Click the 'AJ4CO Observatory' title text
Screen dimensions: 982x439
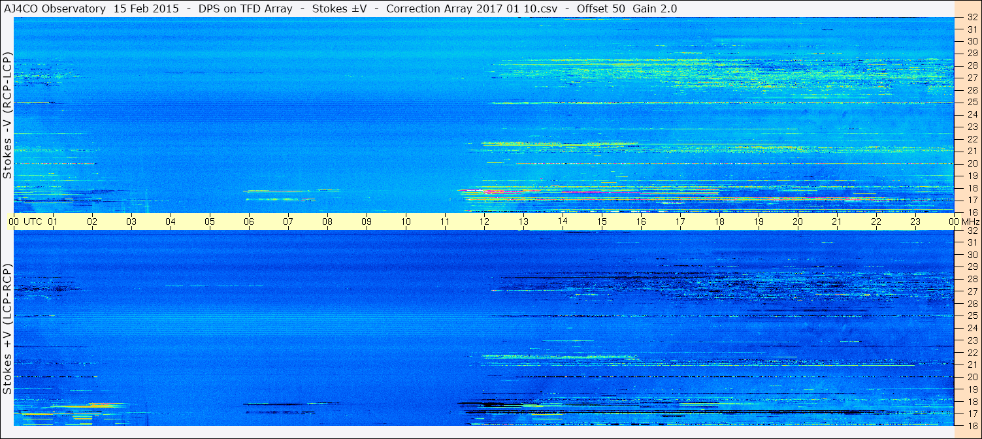click(55, 8)
